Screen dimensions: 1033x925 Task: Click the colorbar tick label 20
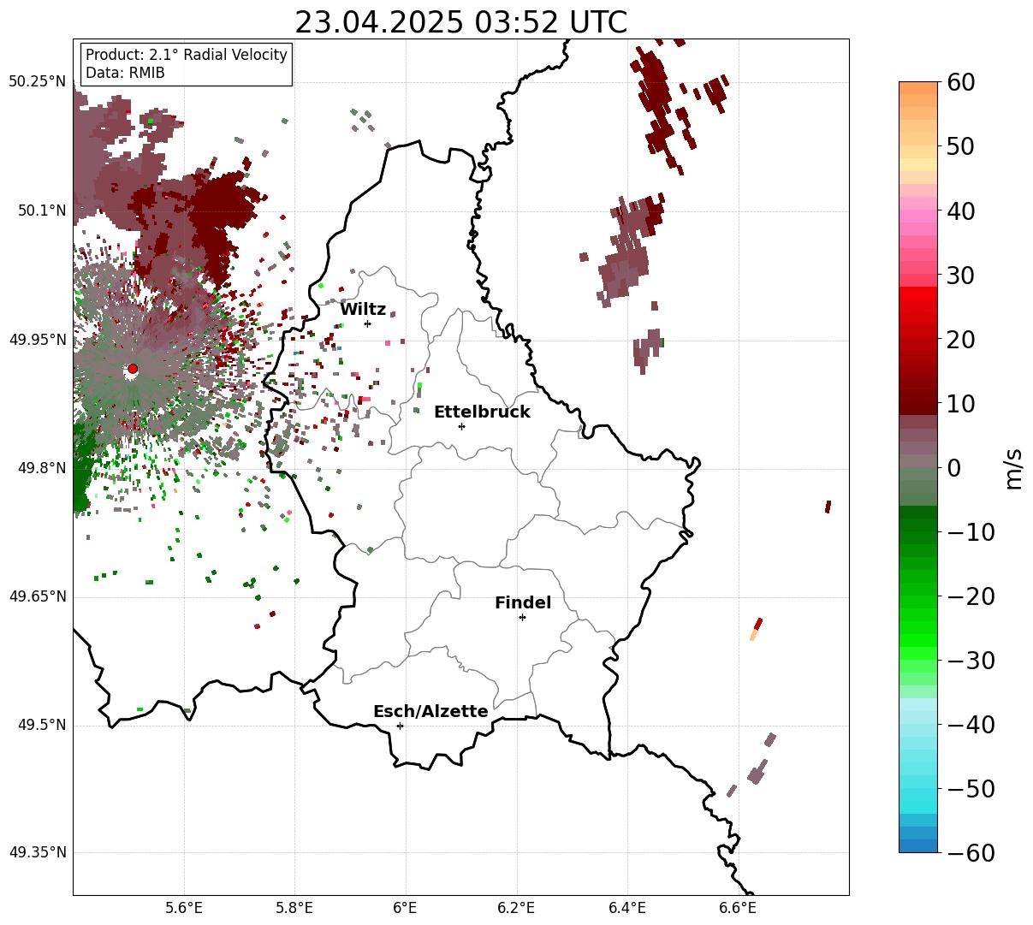coord(962,339)
